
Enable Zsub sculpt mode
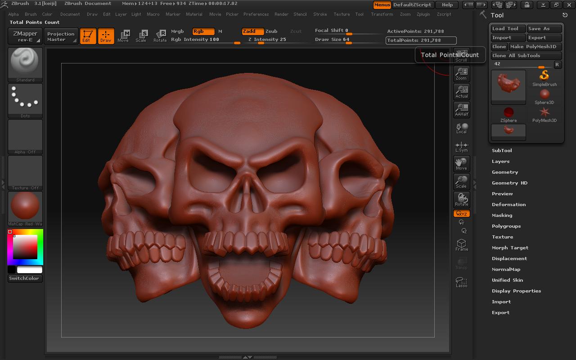coord(271,31)
